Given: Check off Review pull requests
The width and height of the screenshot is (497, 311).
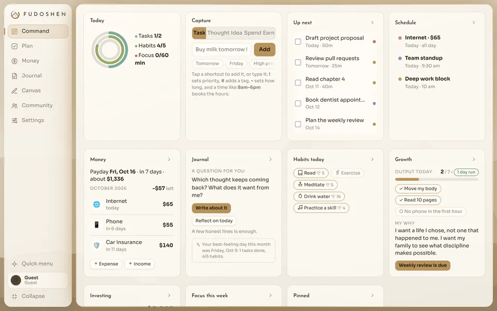Looking at the screenshot, I should pyautogui.click(x=298, y=62).
